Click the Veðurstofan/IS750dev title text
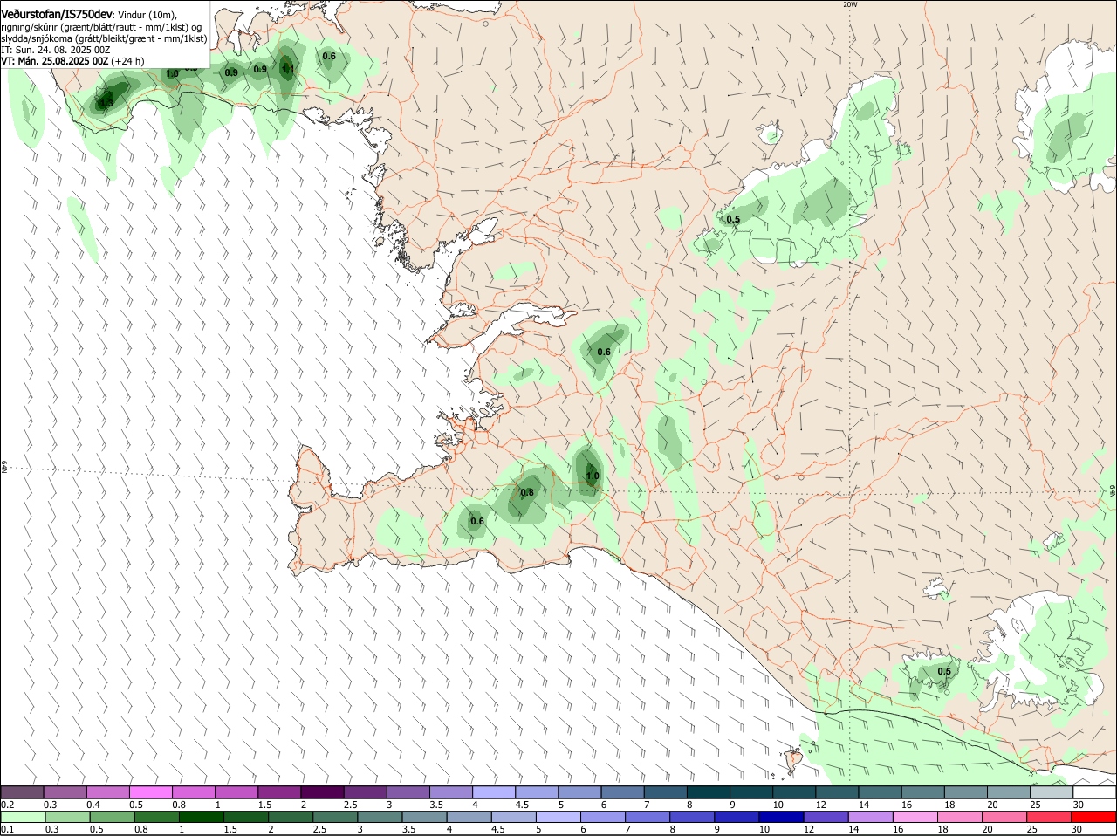Image resolution: width=1117 pixels, height=836 pixels. [56, 15]
